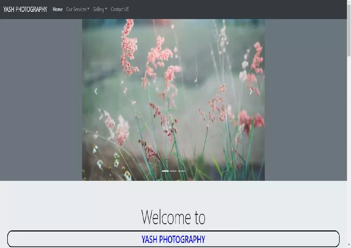Jump to the third carousel slide indicator
The image size is (351, 248).
(182, 171)
